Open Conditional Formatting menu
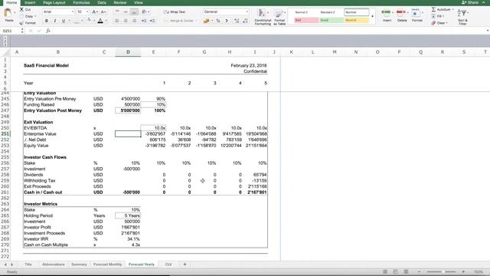The height and width of the screenshot is (276, 490). click(x=262, y=17)
